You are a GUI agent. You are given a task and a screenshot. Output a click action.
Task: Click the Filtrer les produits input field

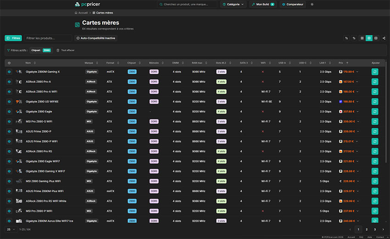tap(48, 38)
